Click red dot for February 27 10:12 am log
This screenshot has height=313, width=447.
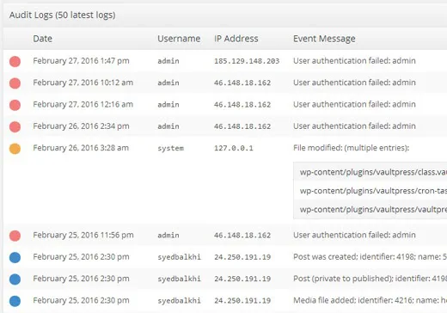15,83
